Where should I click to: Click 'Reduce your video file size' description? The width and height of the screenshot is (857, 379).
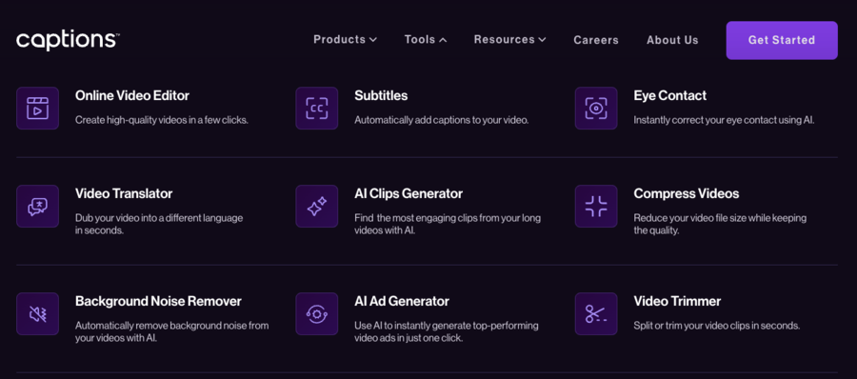[x=720, y=224]
